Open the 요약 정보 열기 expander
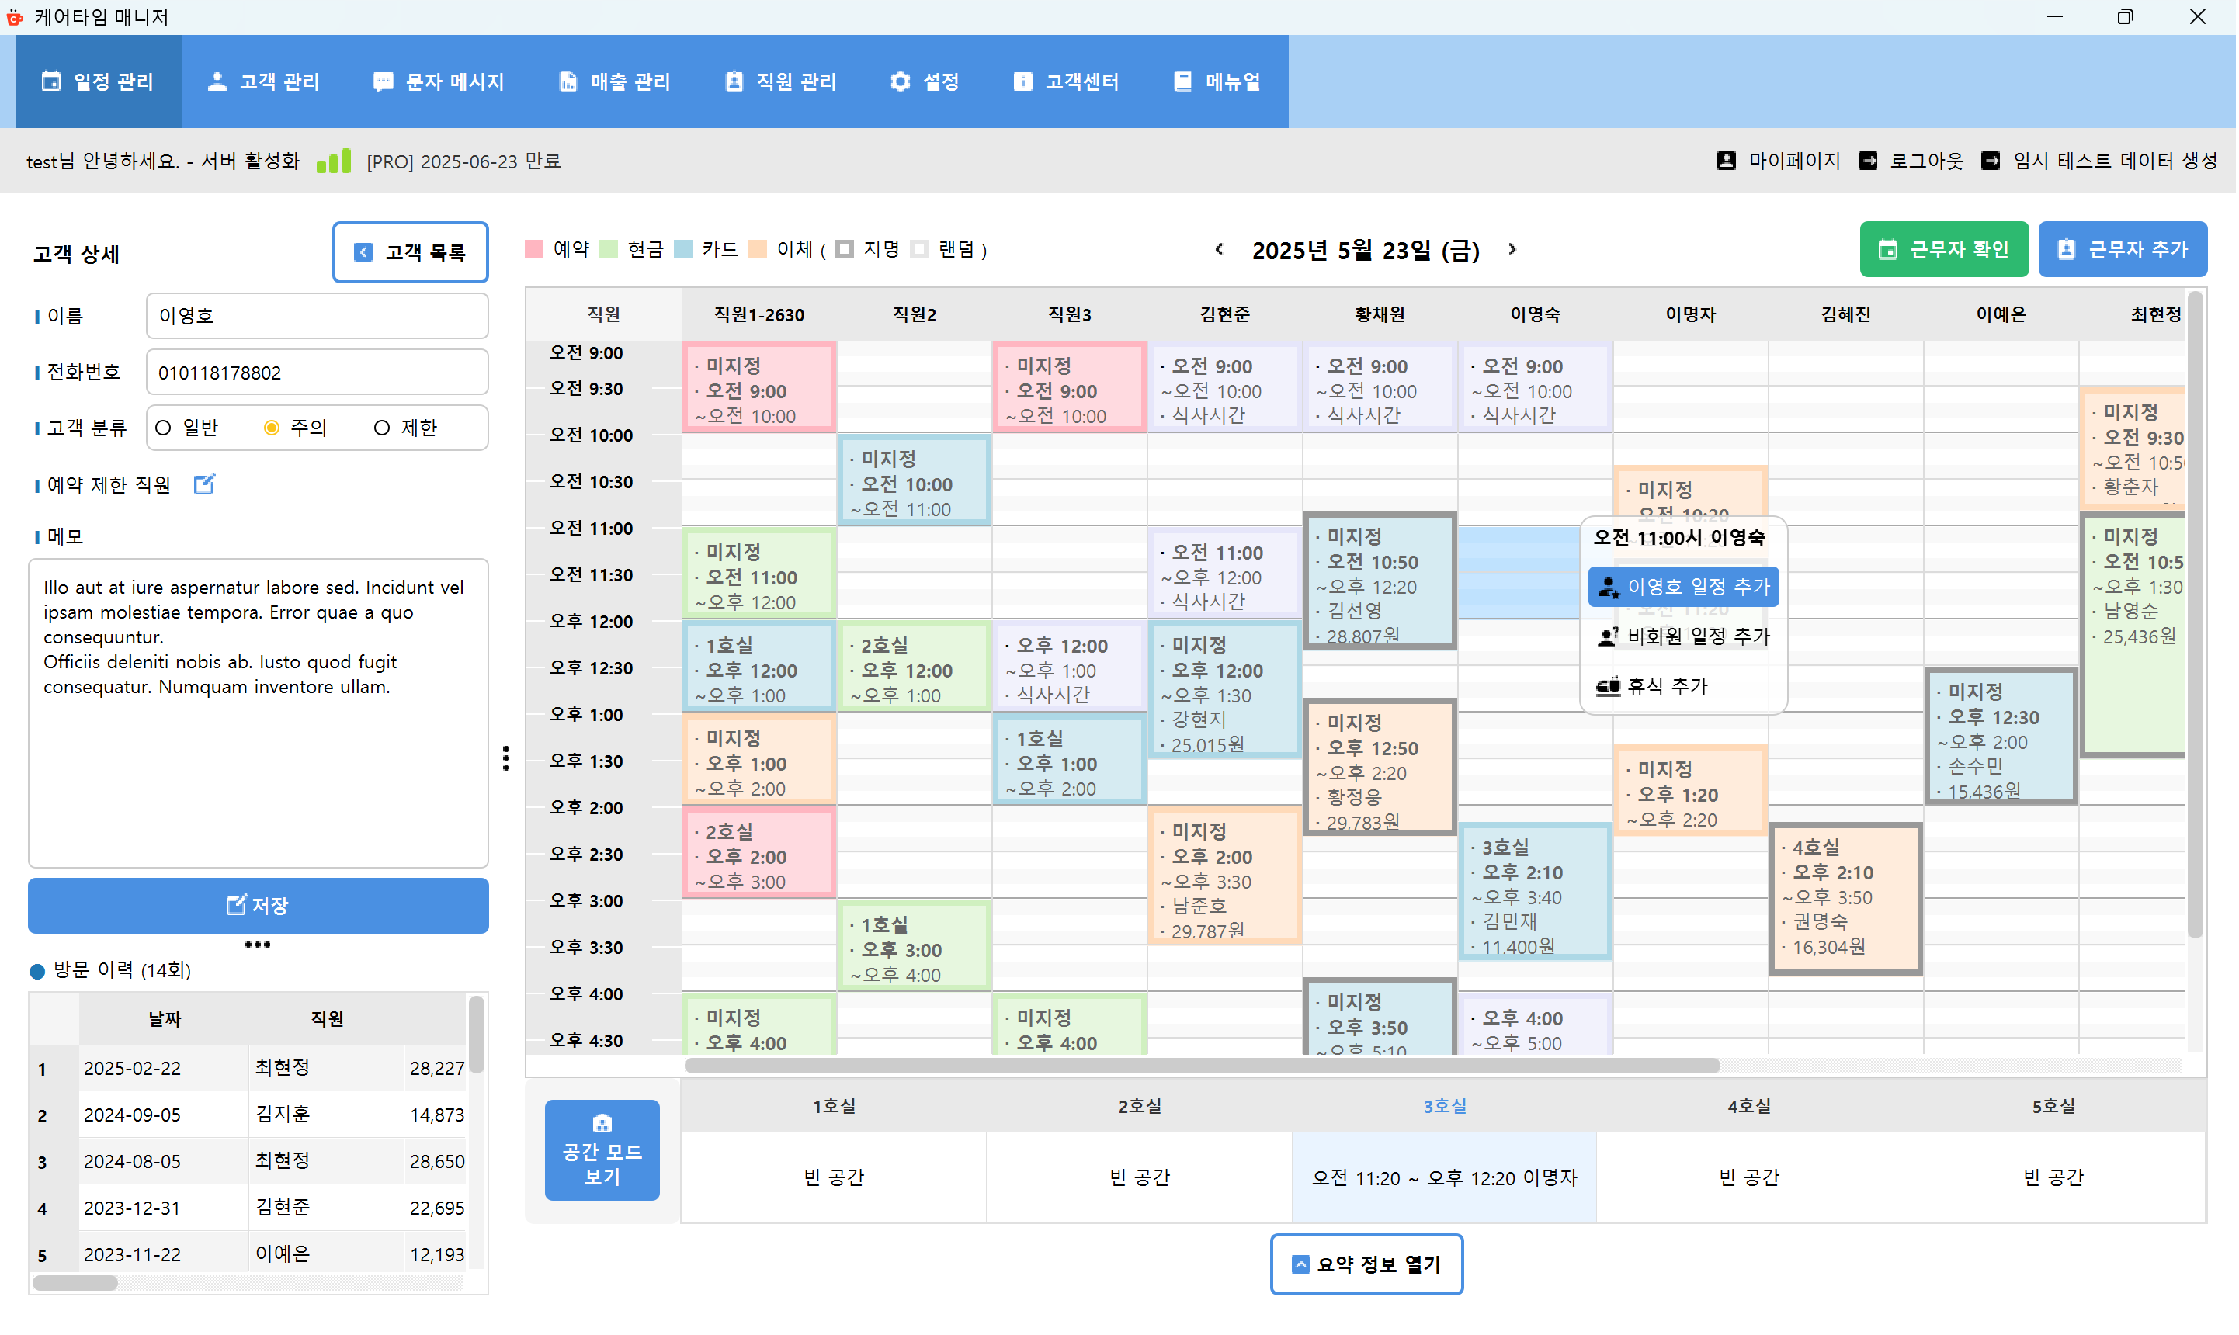The image size is (2239, 1335). coord(1366,1264)
